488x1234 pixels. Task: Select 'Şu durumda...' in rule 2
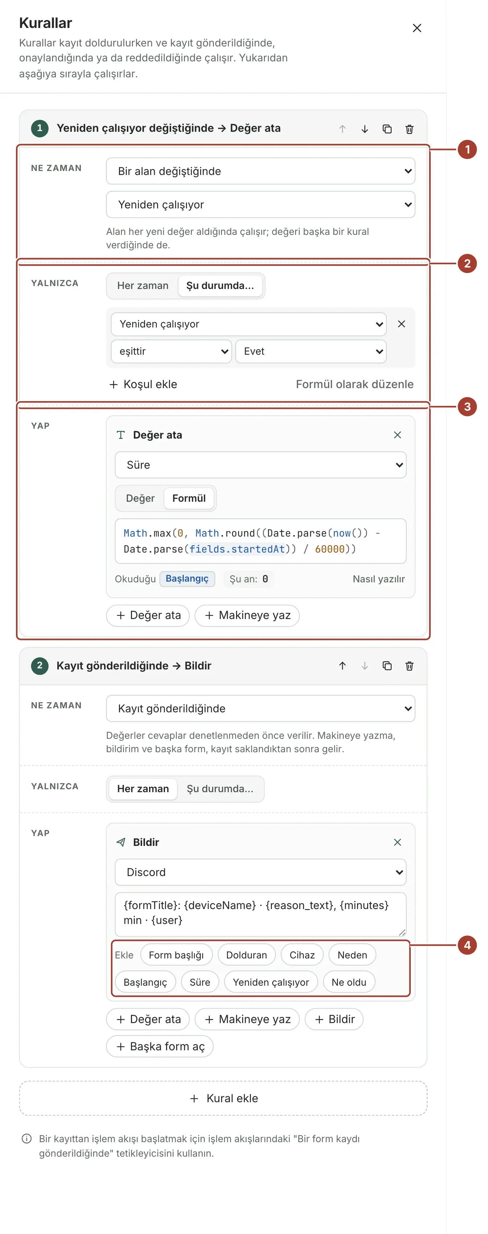coord(220,789)
